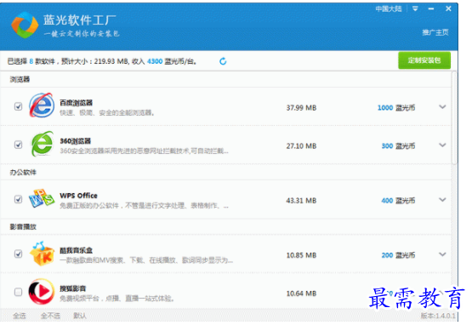The image size is (472, 325).
Task: Expand the WPS Office row chevron
Action: (442, 199)
